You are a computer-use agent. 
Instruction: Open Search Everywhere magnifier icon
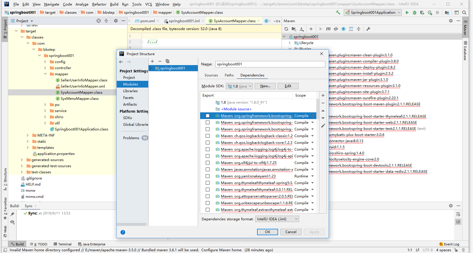click(464, 13)
